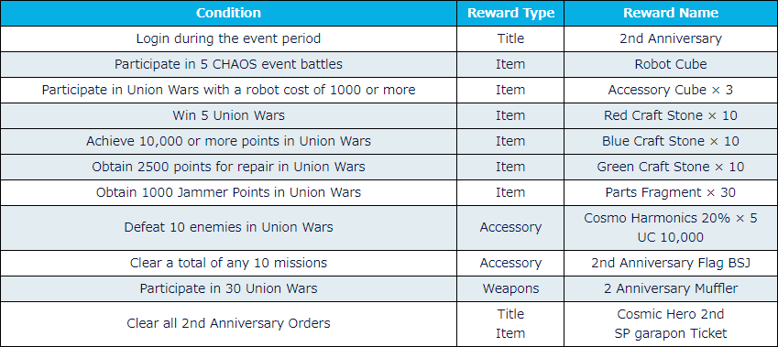Click 'Obtain 2500 points for repair' condition
The image size is (778, 347).
coord(228,167)
